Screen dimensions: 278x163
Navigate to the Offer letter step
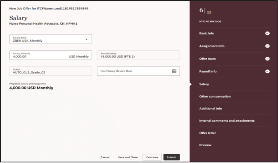point(207,133)
